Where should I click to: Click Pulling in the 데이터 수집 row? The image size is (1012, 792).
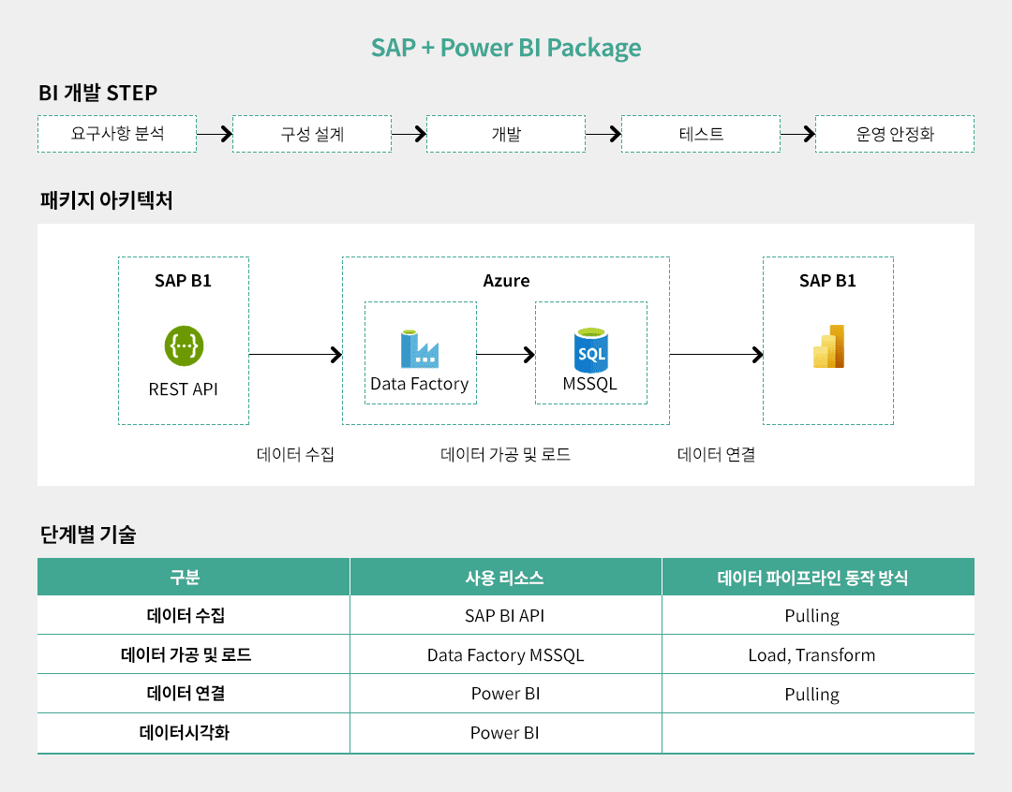click(x=811, y=617)
